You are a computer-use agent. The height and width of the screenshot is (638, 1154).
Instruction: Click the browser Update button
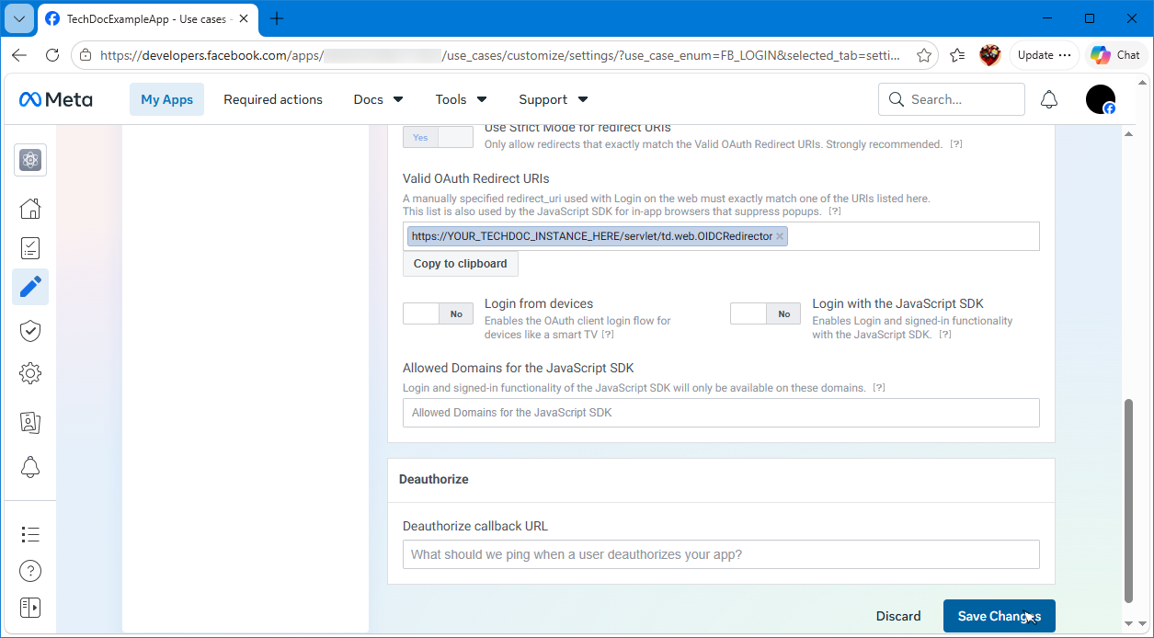pyautogui.click(x=1044, y=55)
